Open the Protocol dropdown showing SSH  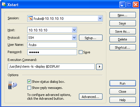click(74, 38)
